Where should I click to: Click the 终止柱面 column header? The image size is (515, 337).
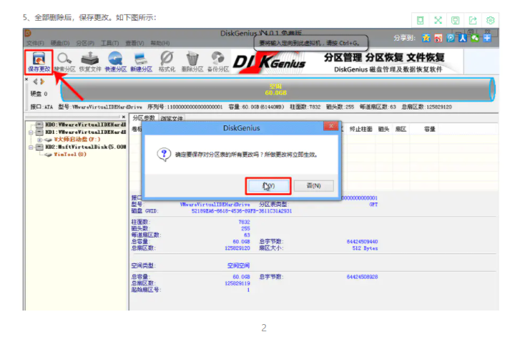[x=360, y=129]
